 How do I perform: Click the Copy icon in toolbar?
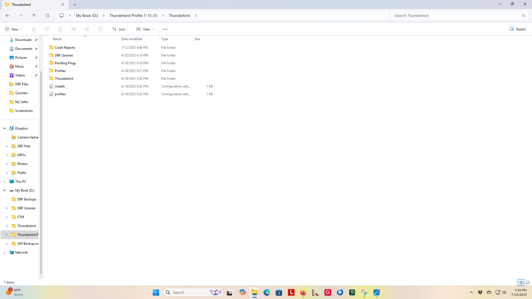tap(47, 29)
